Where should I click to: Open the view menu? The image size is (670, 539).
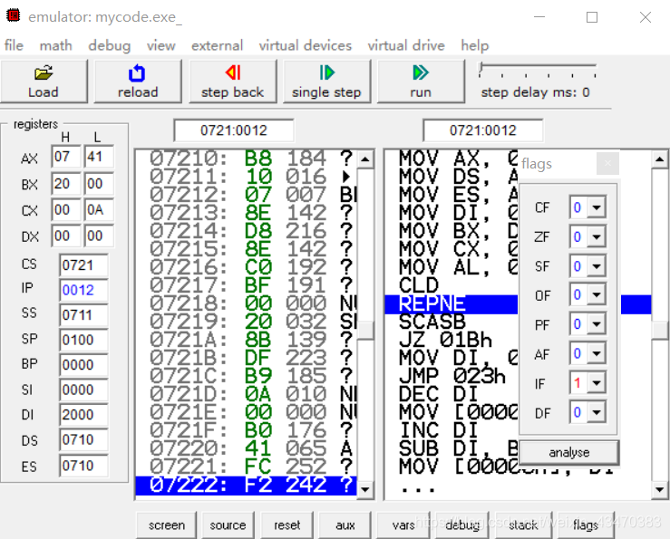[x=161, y=45]
